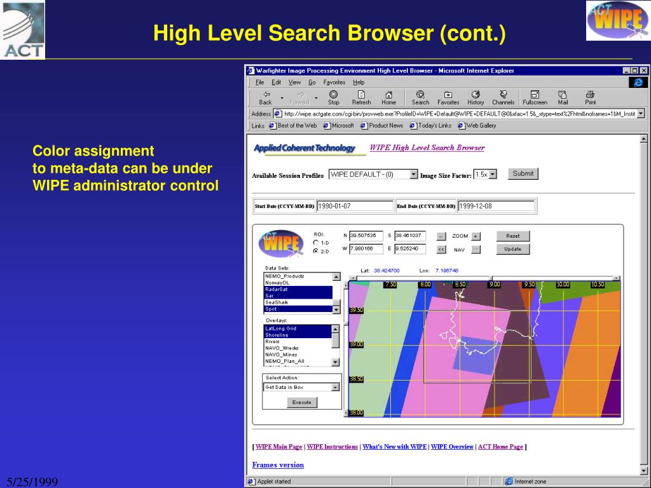Open the WIPE Overview link
The image size is (651, 488).
(x=452, y=447)
